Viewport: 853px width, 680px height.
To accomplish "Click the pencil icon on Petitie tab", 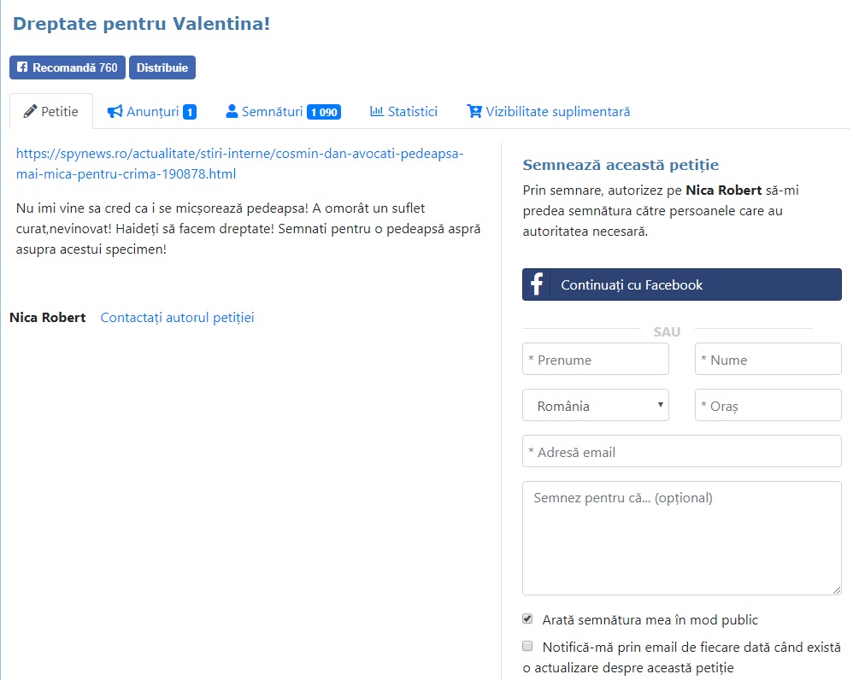I will click(30, 112).
